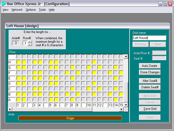Select row label A
174x131 pixels.
[12, 100]
